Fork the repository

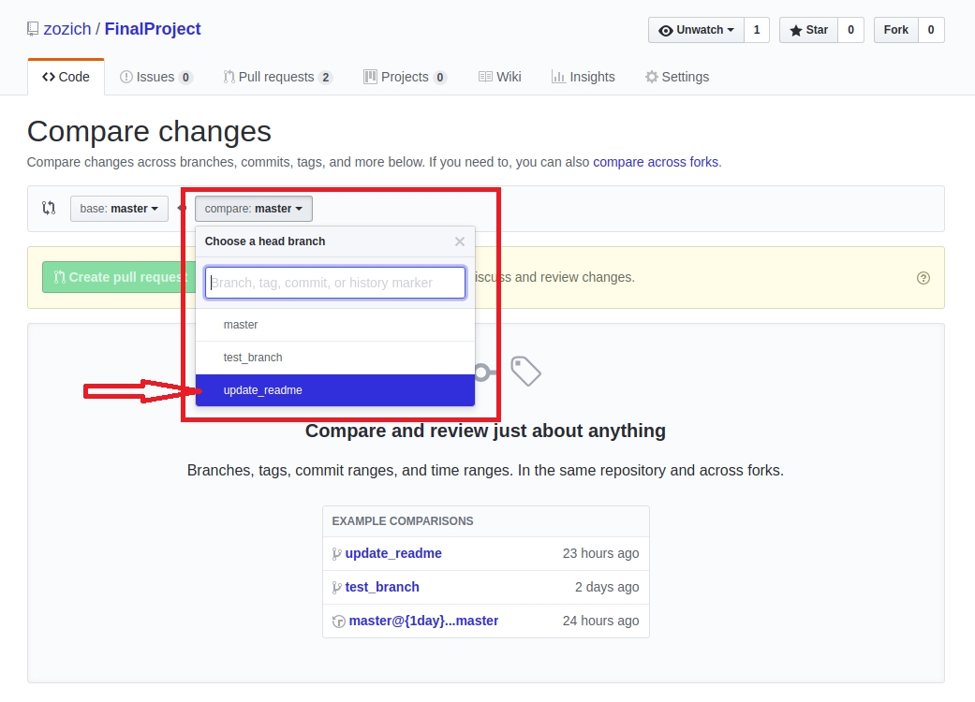coord(895,30)
